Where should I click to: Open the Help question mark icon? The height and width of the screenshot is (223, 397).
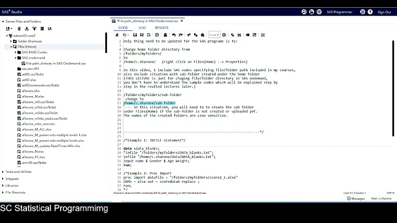pos(370,12)
